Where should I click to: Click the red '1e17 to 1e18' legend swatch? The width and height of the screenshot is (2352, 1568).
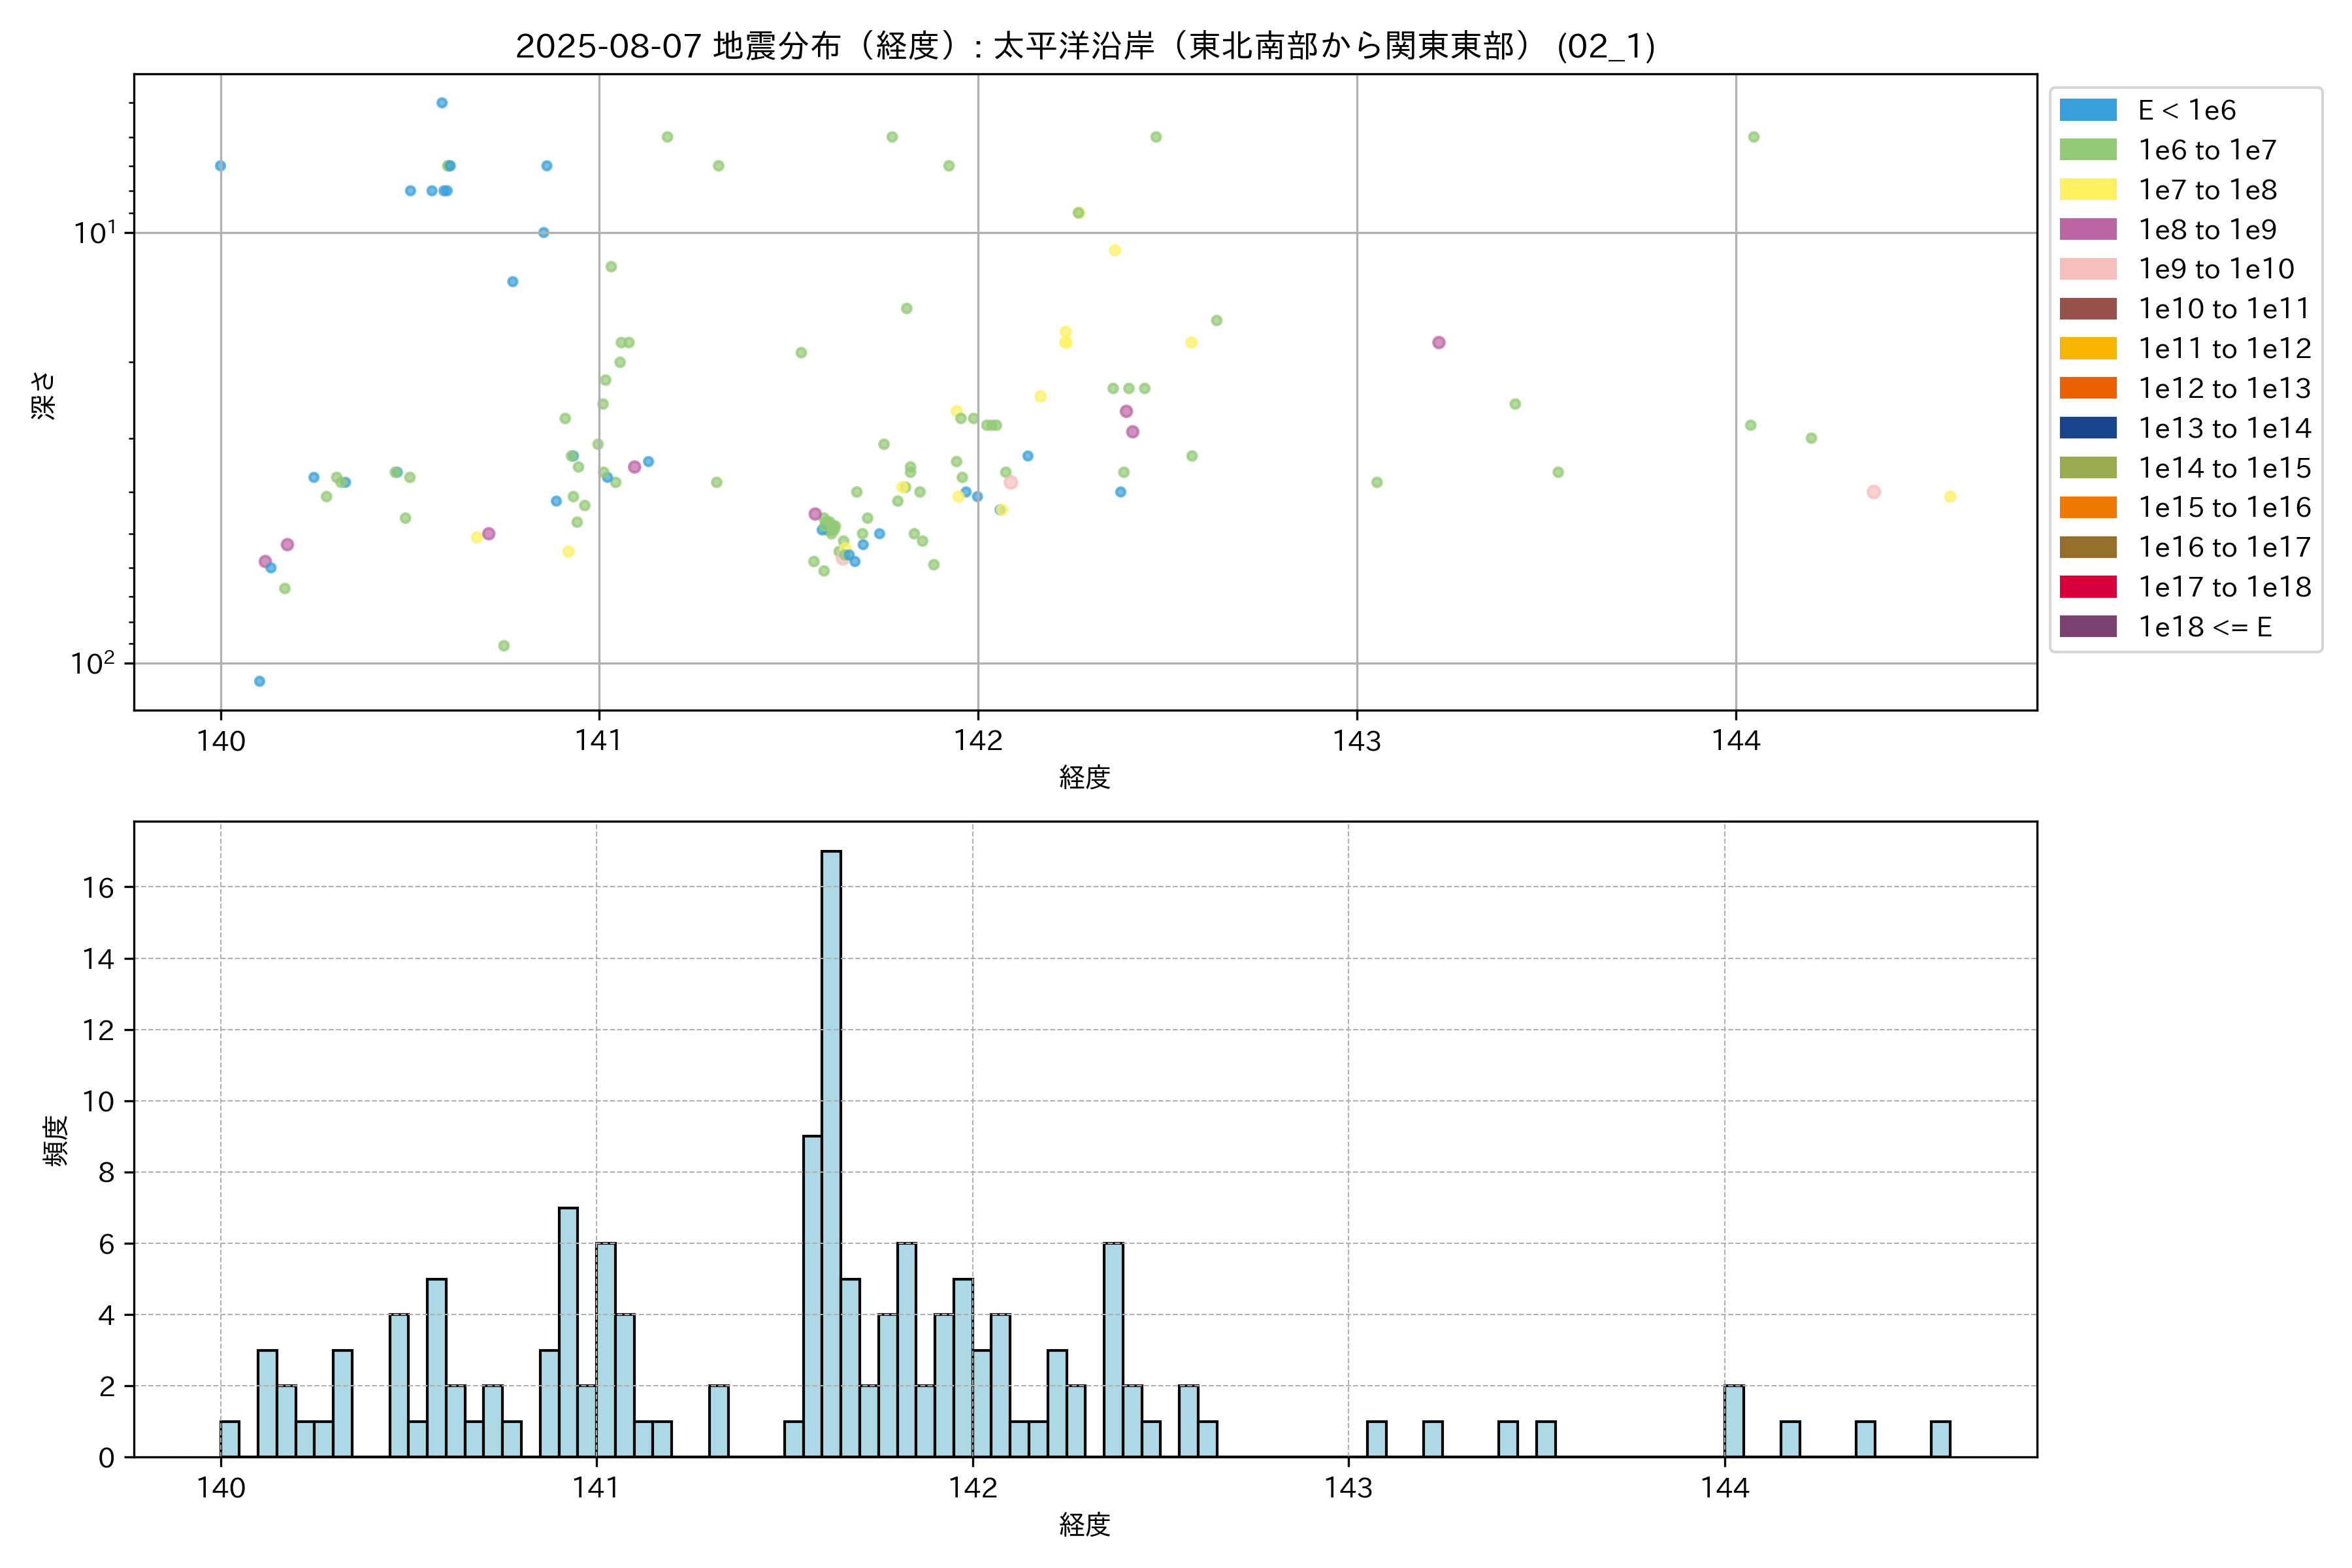[x=2088, y=587]
